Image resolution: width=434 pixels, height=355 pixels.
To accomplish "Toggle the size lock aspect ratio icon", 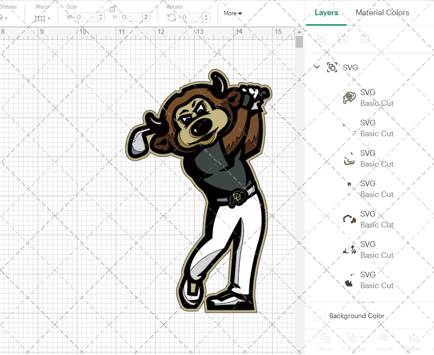I will click(112, 9).
